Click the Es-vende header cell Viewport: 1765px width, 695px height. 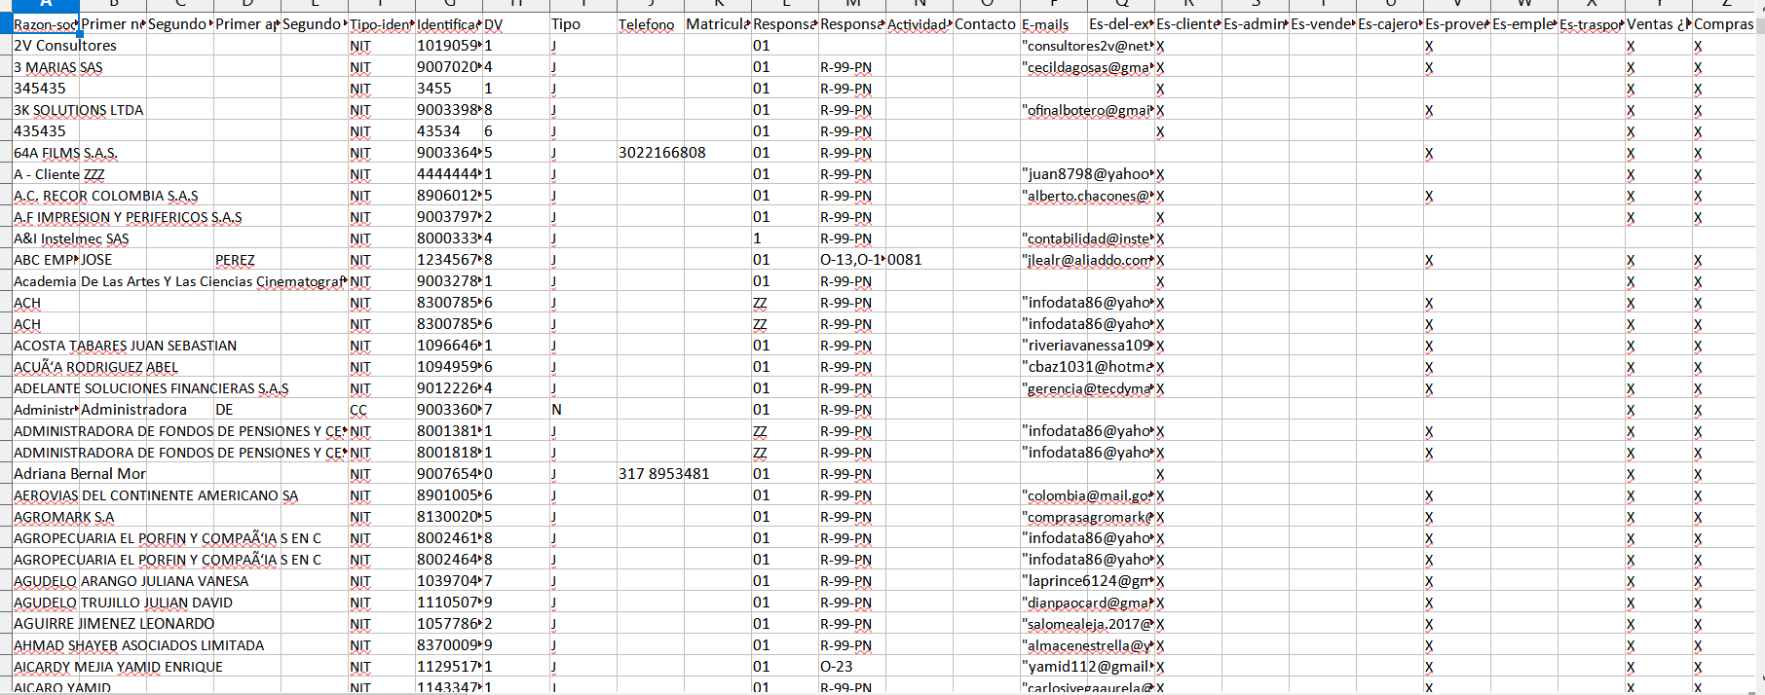pos(1322,24)
